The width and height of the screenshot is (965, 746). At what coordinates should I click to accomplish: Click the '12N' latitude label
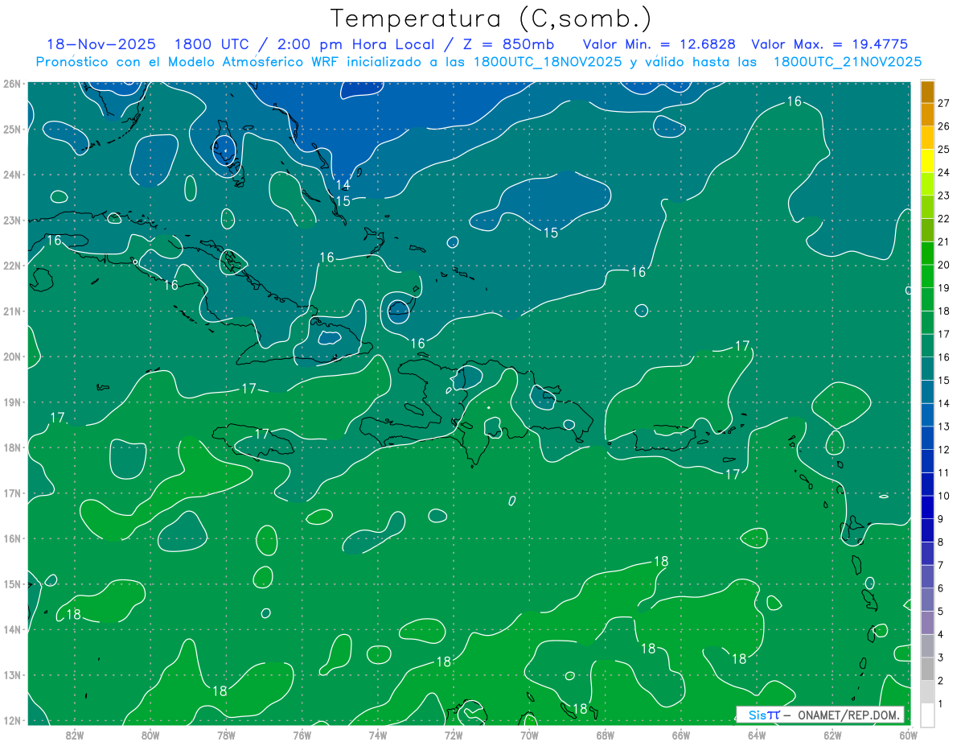[x=12, y=720]
